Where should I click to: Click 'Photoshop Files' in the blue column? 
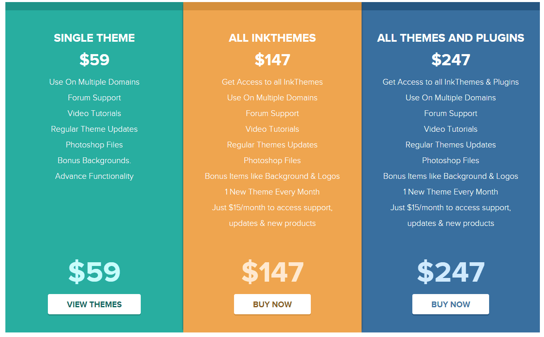(451, 161)
